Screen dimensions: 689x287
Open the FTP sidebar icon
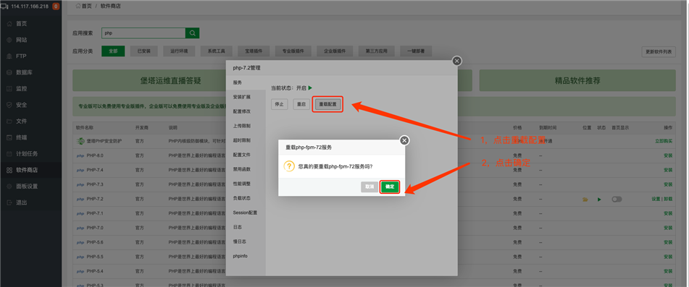(x=9, y=56)
